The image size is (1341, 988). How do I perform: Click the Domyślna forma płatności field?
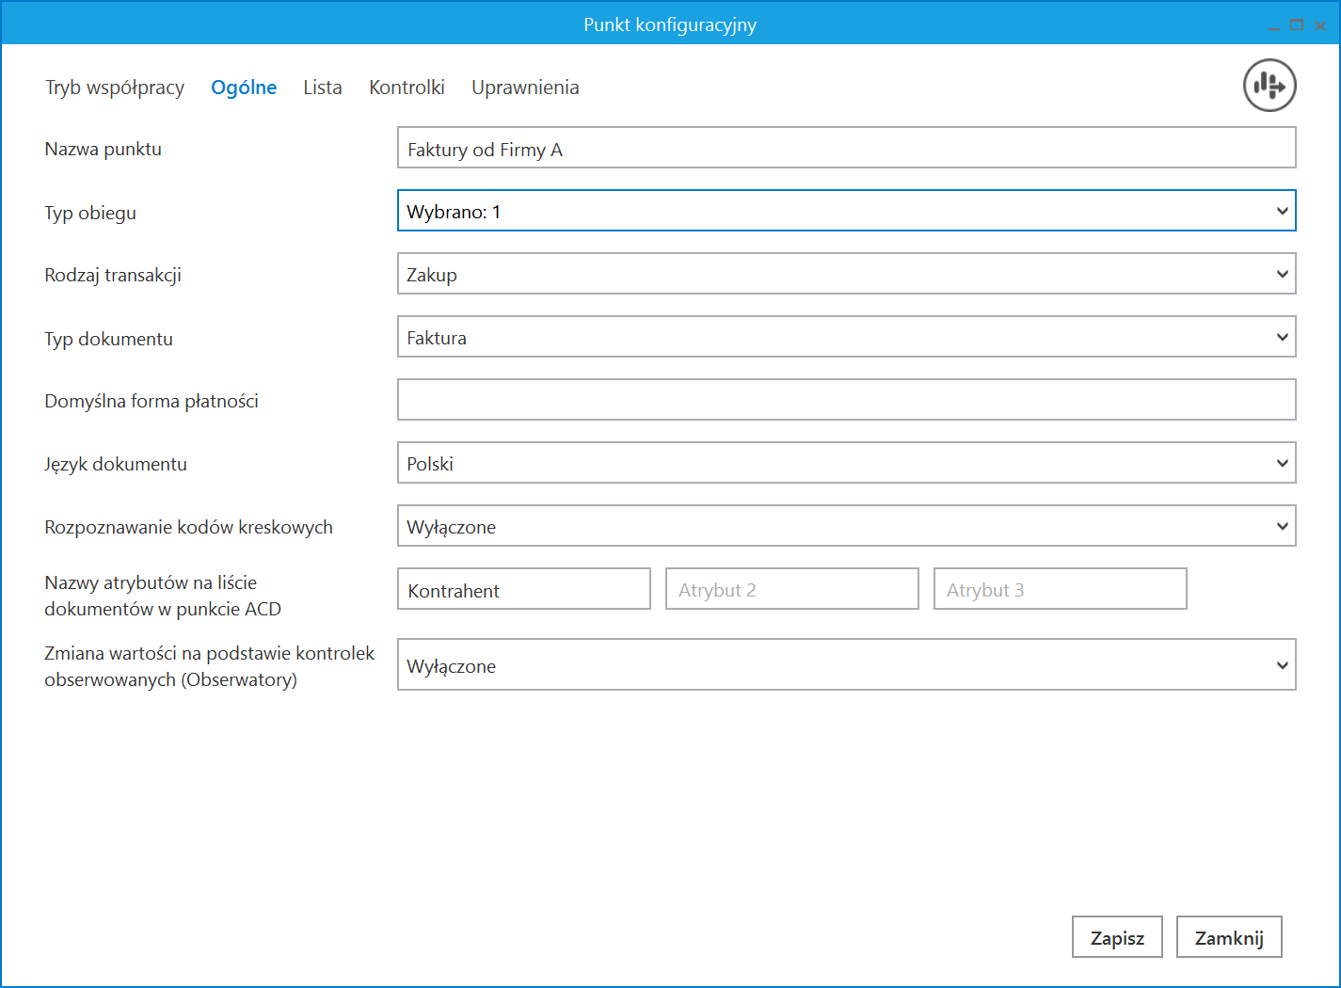[845, 400]
